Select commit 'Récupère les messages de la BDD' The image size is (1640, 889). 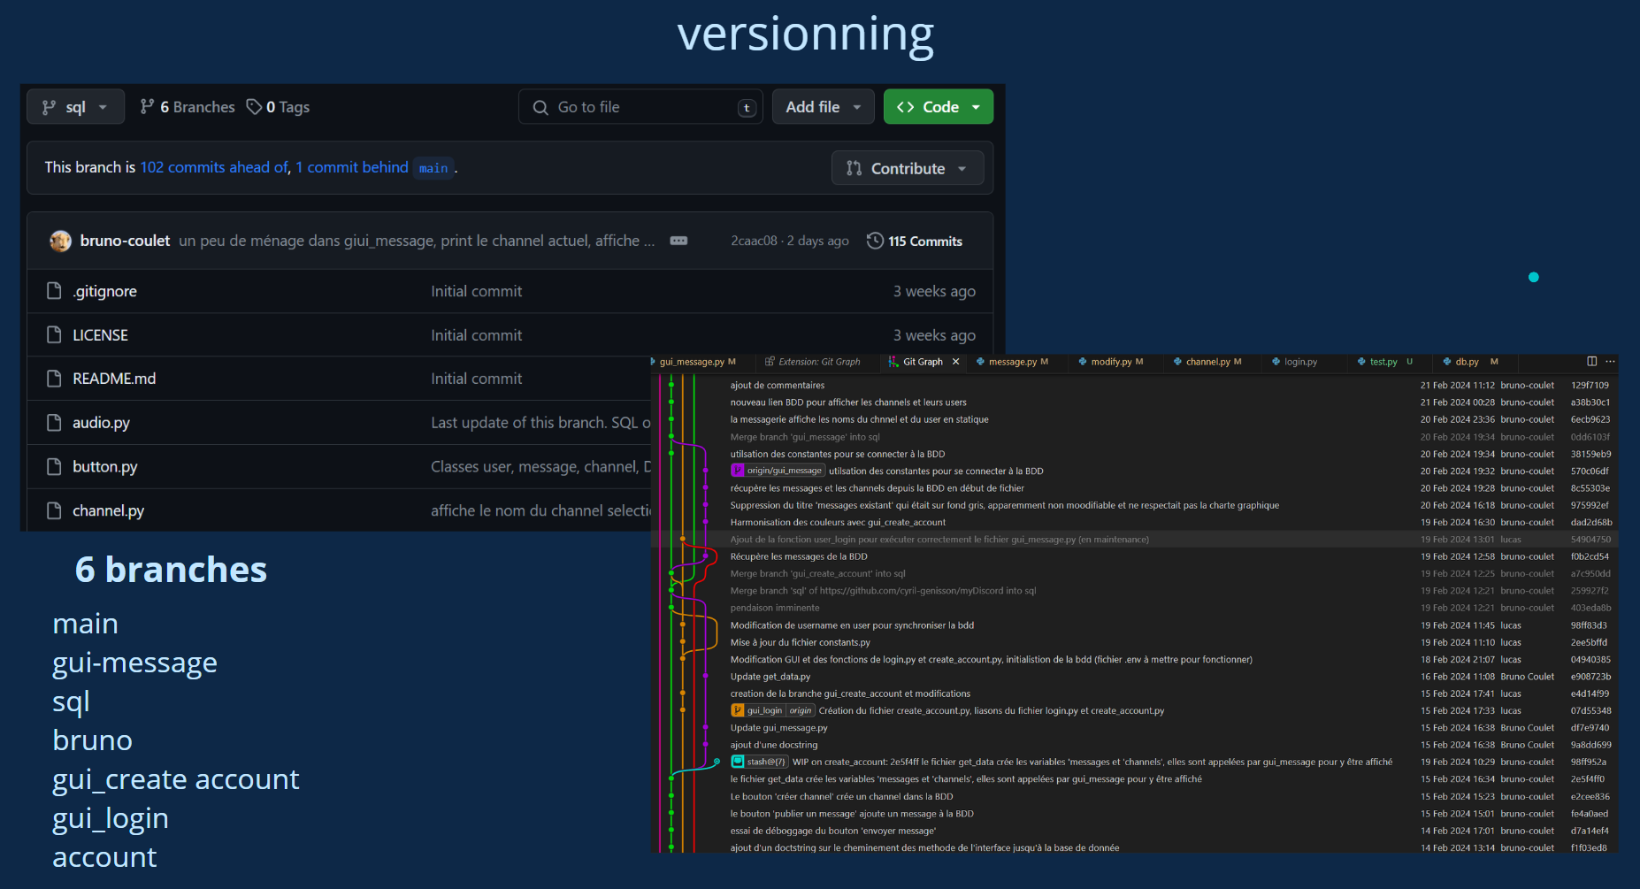coord(799,556)
